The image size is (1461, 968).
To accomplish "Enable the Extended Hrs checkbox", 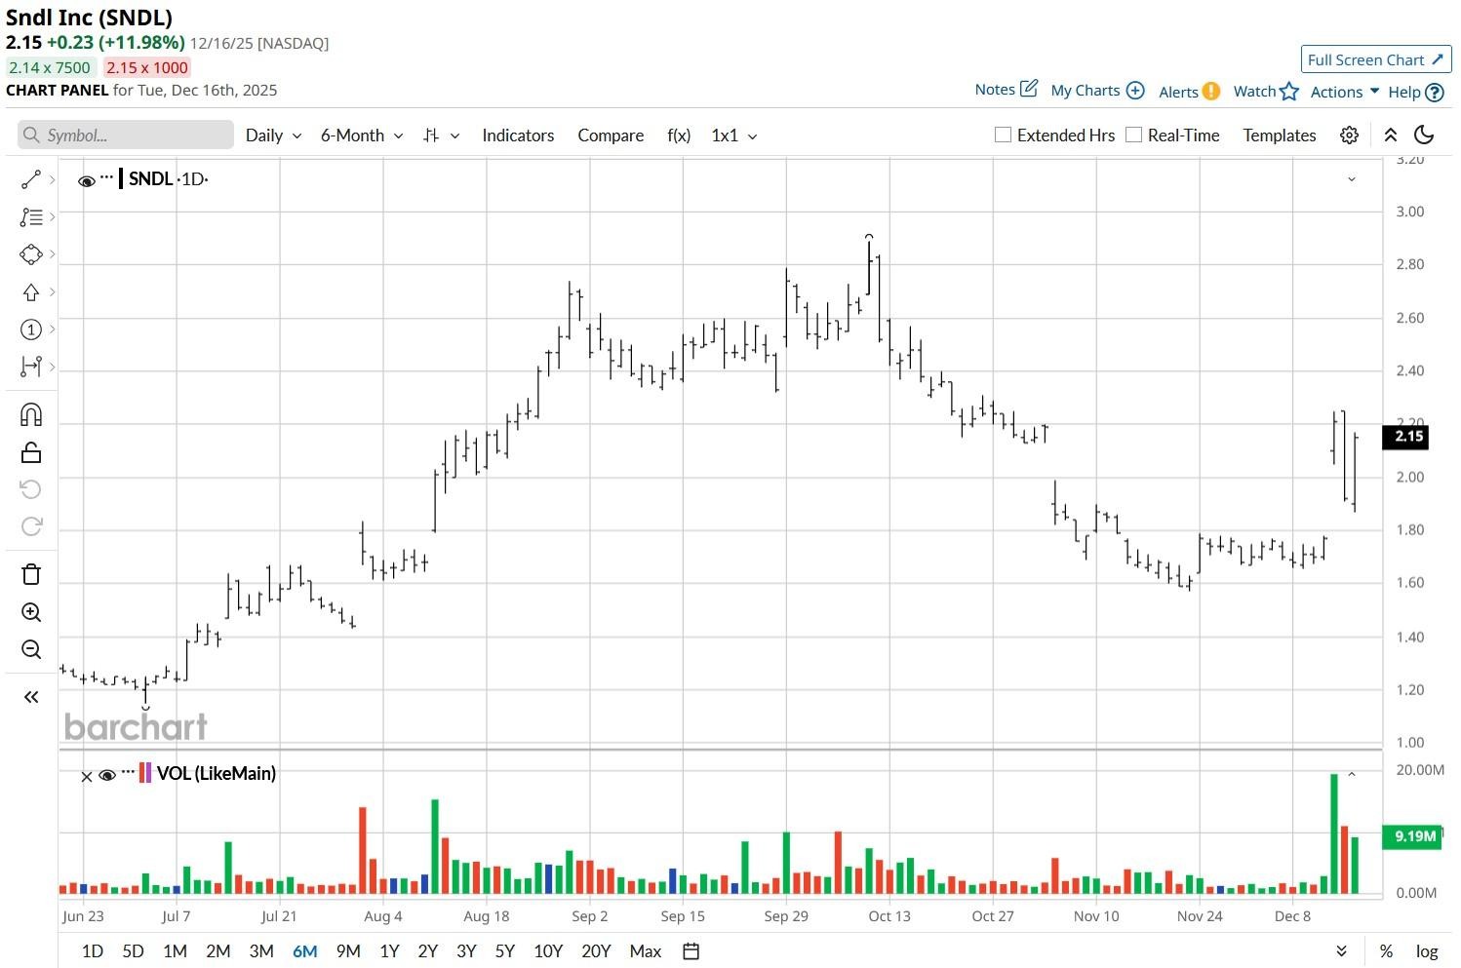I will point(1003,135).
